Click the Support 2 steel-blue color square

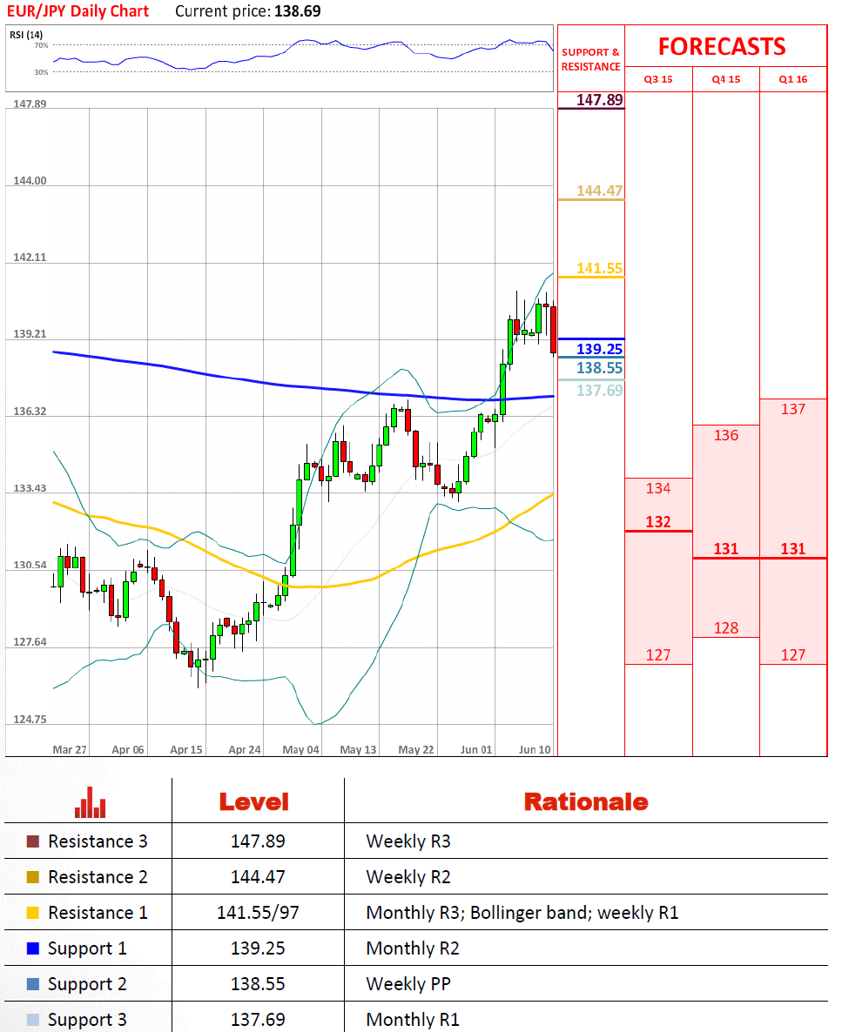pyautogui.click(x=32, y=984)
